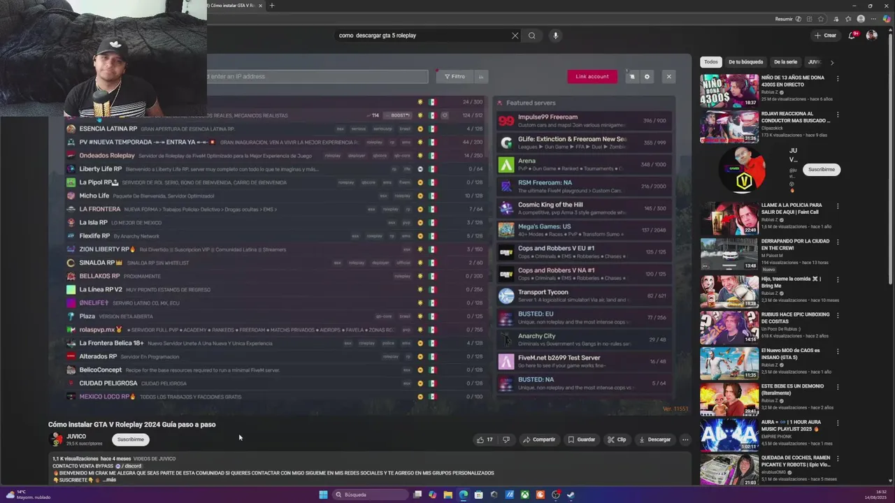Open Microsoft Store from the taskbar
The width and height of the screenshot is (895, 503).
click(x=478, y=495)
